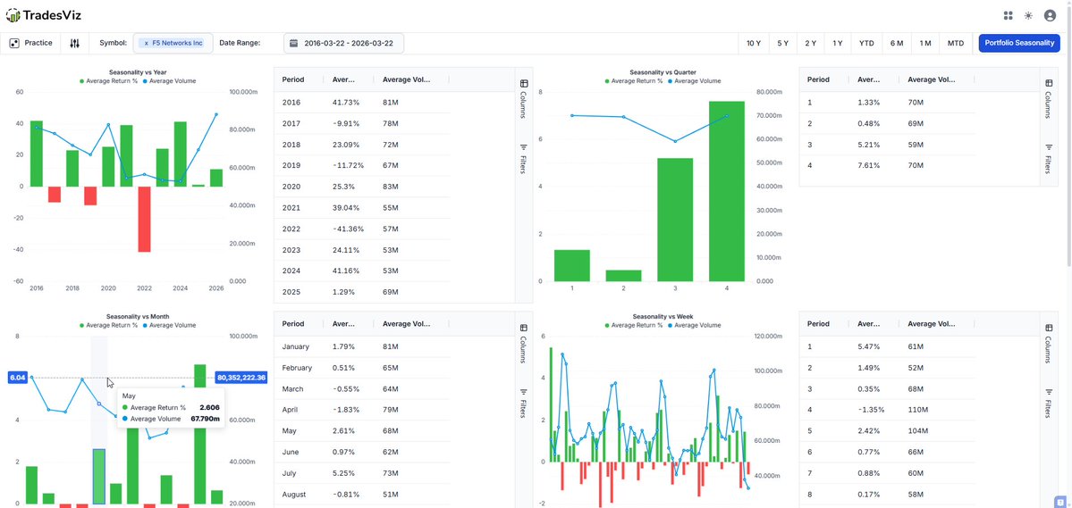Select the 2 Y range tab

click(810, 43)
